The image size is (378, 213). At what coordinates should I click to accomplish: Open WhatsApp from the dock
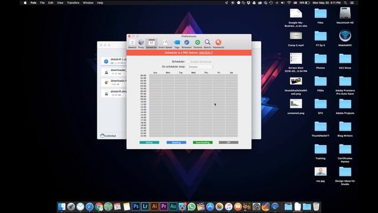[191, 206]
